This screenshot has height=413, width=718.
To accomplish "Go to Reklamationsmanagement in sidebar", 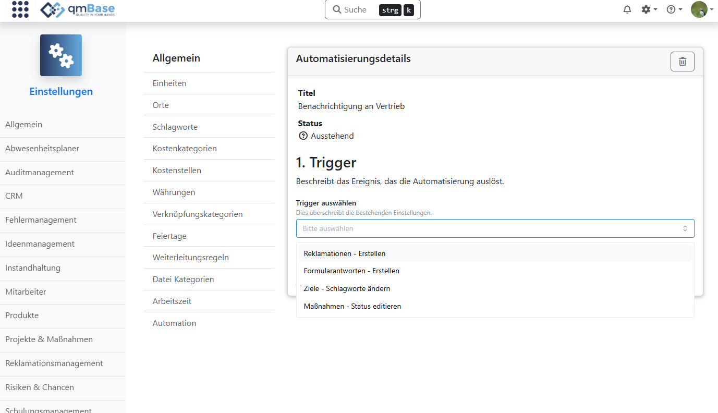I will click(x=54, y=363).
